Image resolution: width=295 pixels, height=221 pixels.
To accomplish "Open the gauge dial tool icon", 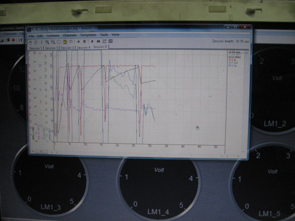I will [59, 42].
